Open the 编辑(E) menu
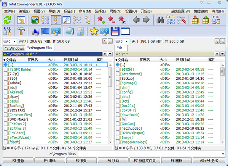Viewport: 228px width, 166px height. click(x=24, y=11)
